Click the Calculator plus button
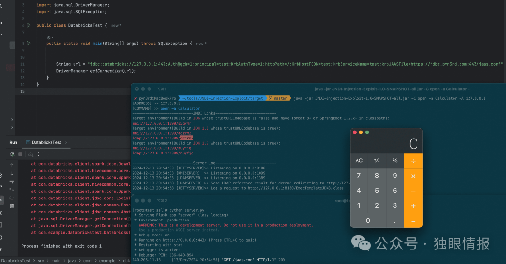This screenshot has width=506, height=264. 413,205
